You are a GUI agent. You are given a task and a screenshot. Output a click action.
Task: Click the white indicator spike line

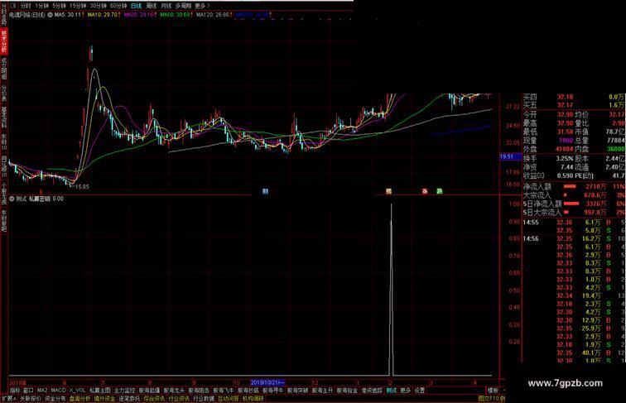(391, 290)
